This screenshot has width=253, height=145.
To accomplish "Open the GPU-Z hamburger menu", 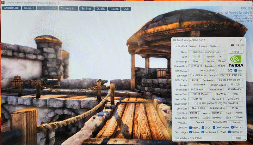I will [243, 45].
